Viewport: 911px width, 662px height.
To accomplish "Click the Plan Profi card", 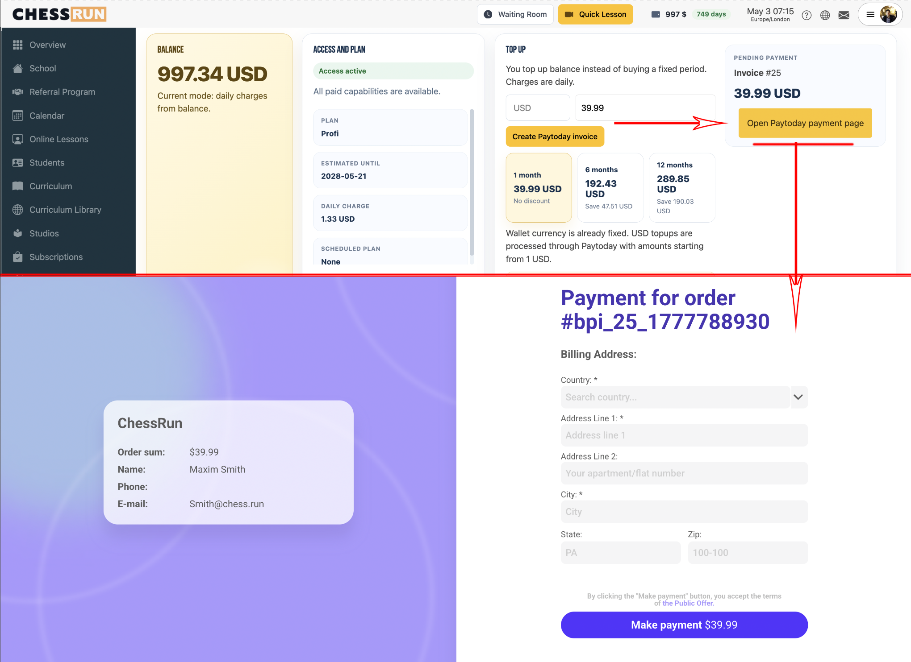I will [390, 128].
